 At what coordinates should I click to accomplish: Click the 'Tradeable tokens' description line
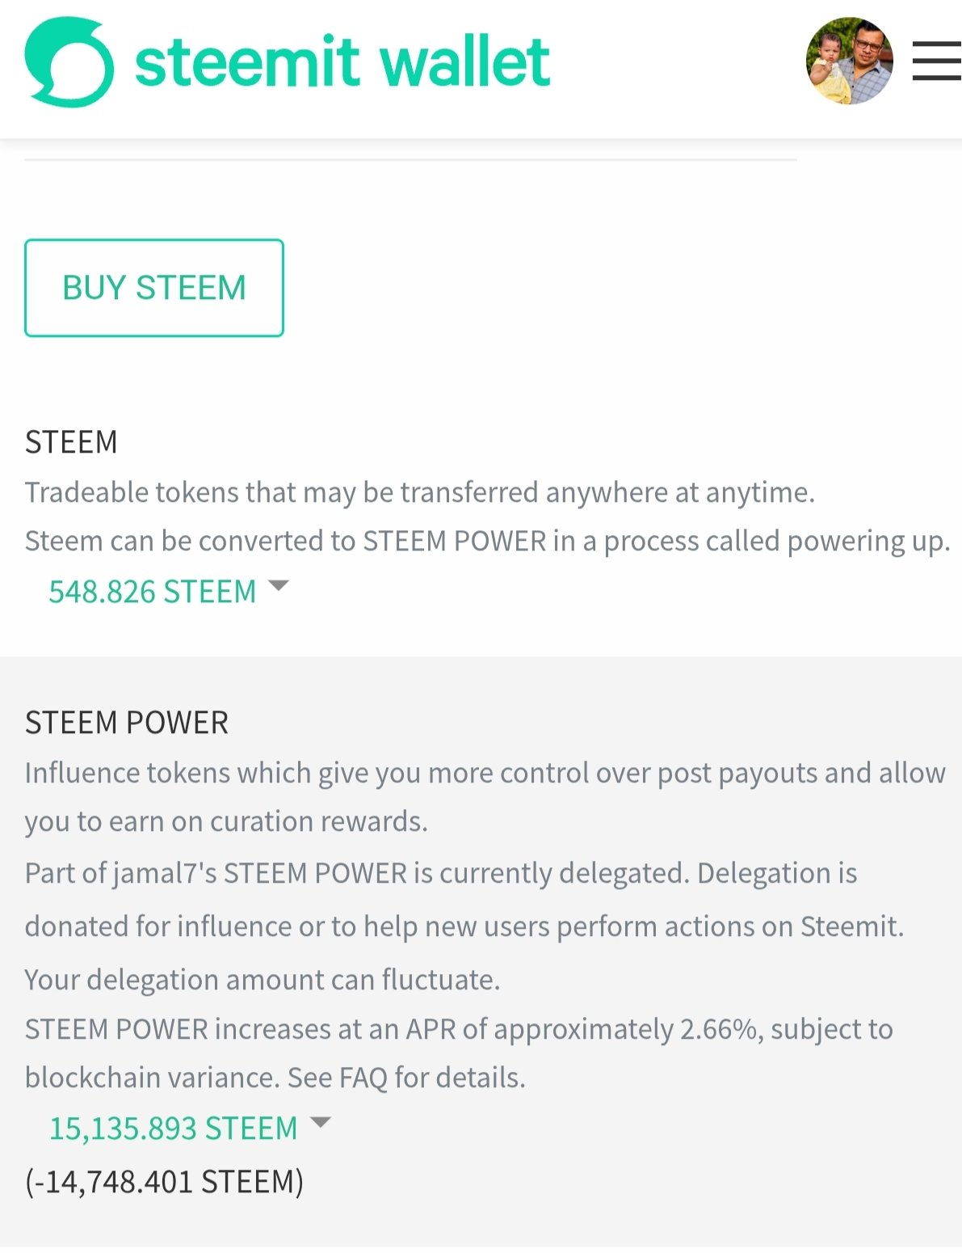pyautogui.click(x=419, y=492)
